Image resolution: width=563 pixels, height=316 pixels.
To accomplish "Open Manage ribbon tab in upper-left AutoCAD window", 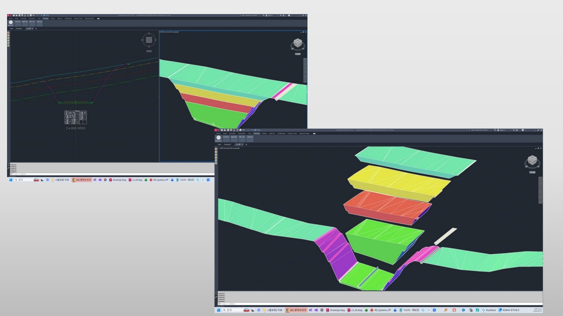I will point(45,18).
